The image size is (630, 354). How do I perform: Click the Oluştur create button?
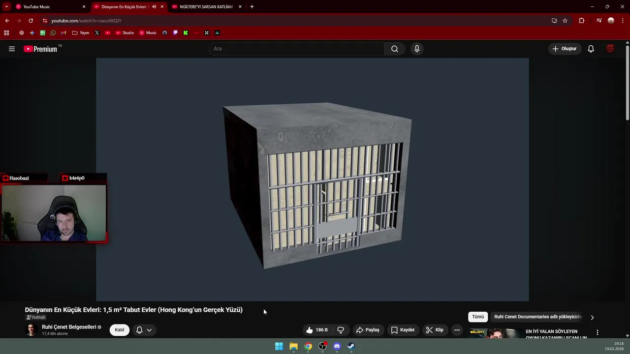(565, 49)
